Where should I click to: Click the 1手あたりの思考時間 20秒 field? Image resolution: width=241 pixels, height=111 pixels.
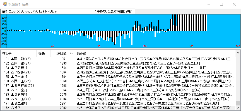click(114, 11)
